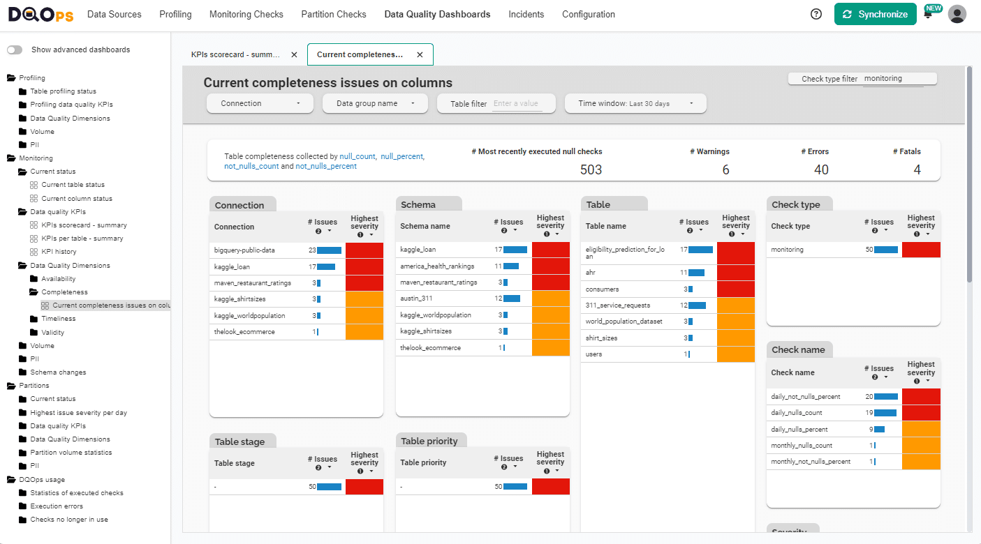Open KPI history dashboard item
The image size is (981, 544).
click(x=59, y=252)
